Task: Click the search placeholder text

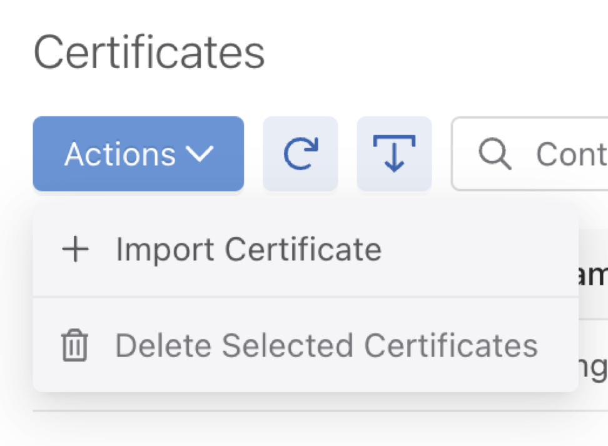Action: [570, 154]
